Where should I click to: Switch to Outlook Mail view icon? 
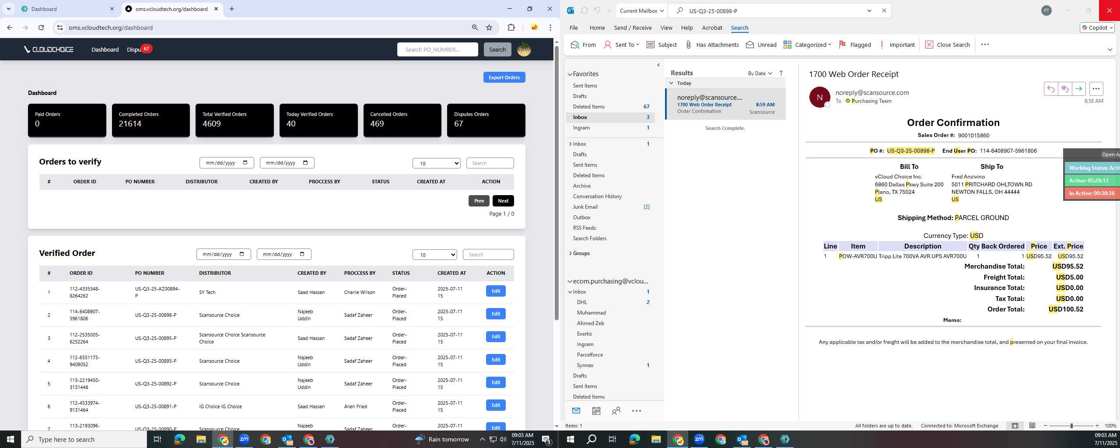576,410
